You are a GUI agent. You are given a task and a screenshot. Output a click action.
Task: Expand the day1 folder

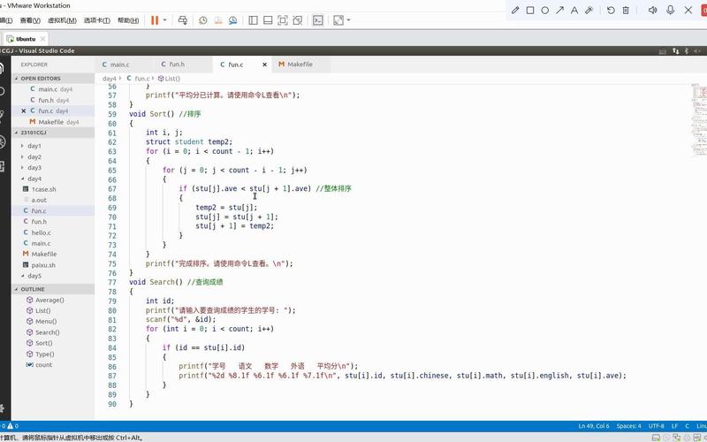pos(34,145)
